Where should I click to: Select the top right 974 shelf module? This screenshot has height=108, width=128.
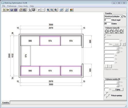click(71, 41)
